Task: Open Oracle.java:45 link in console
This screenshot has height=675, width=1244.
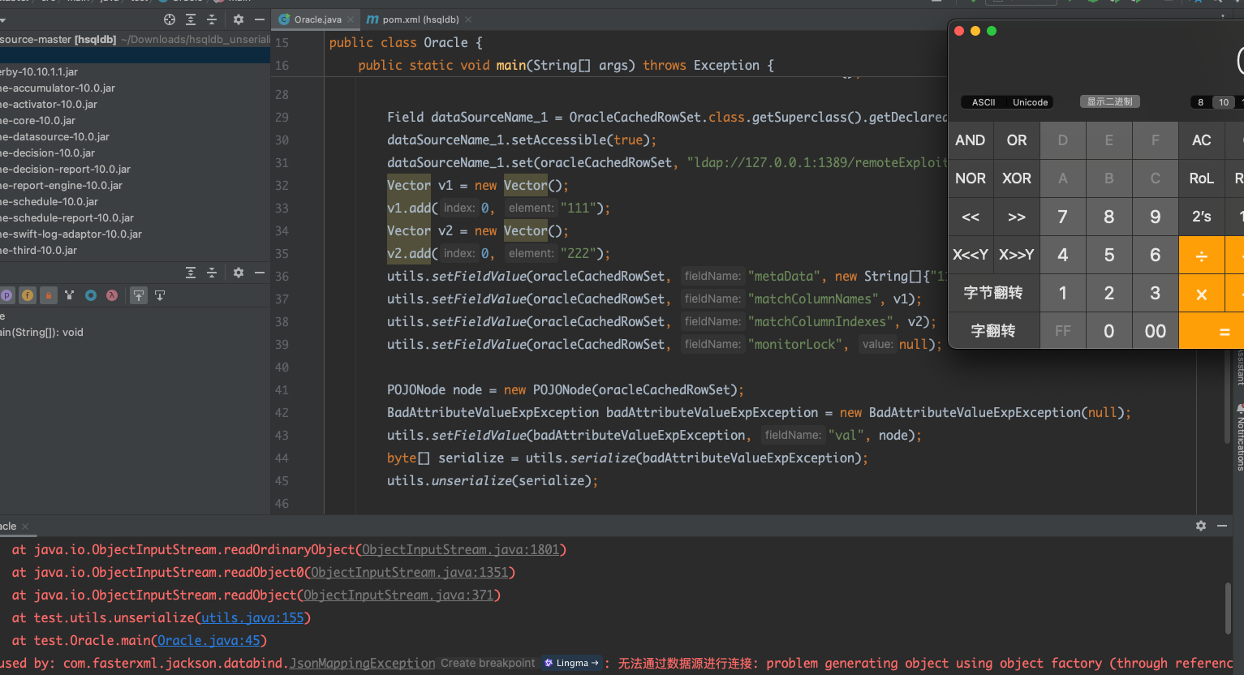Action: pyautogui.click(x=209, y=640)
